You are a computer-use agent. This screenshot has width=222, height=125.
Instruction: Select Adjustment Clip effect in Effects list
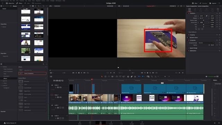[32, 70]
